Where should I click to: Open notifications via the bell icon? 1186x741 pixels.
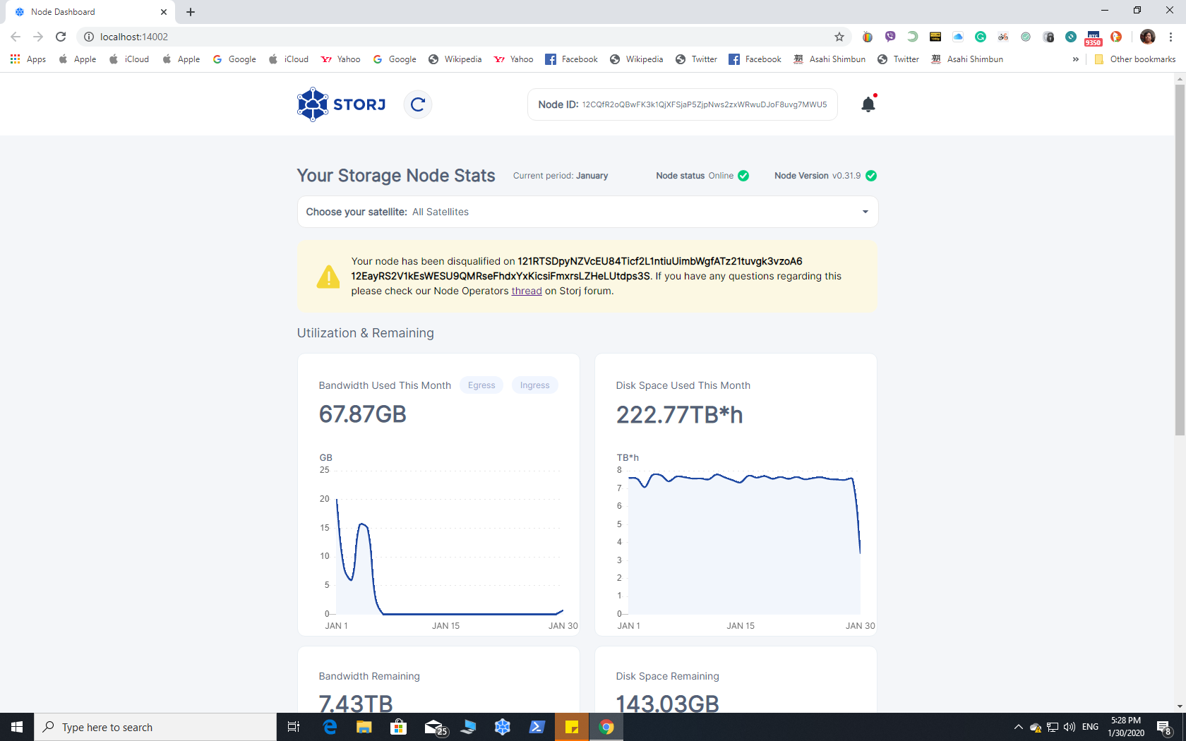point(868,104)
